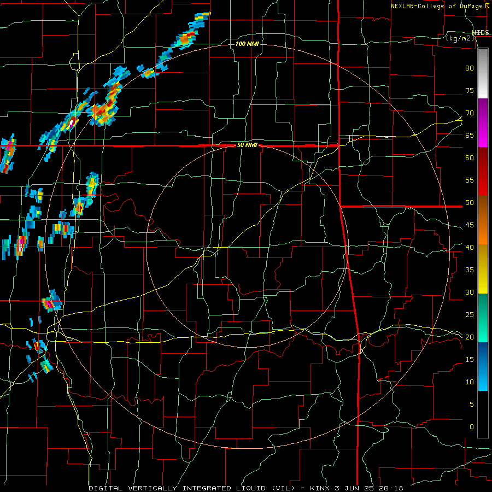Click the legend value 30
The width and height of the screenshot is (492, 492).
click(470, 292)
